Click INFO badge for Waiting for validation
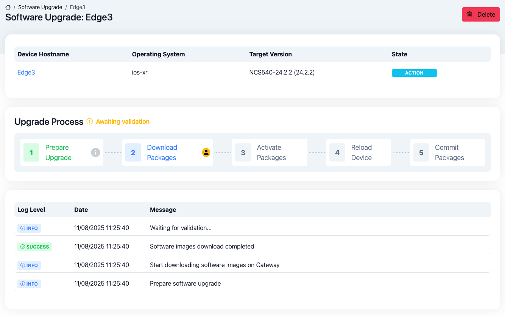The image size is (505, 317). [29, 228]
